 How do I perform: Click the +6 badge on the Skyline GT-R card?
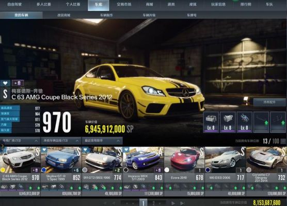click(76, 170)
